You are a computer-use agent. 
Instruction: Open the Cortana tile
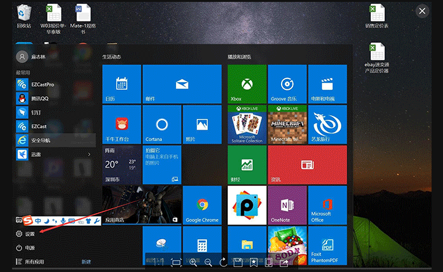161,124
